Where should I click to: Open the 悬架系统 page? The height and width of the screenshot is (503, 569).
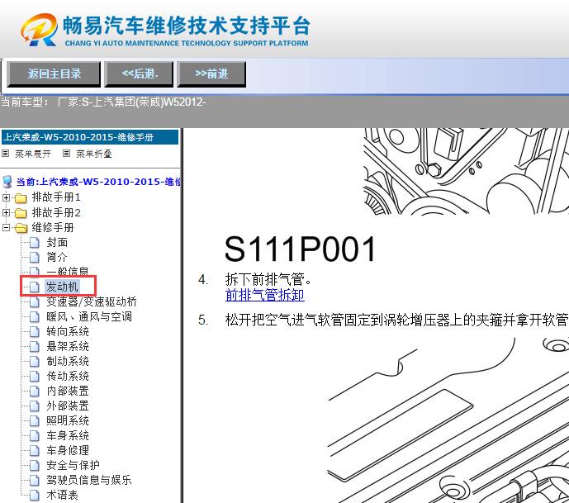pos(68,347)
